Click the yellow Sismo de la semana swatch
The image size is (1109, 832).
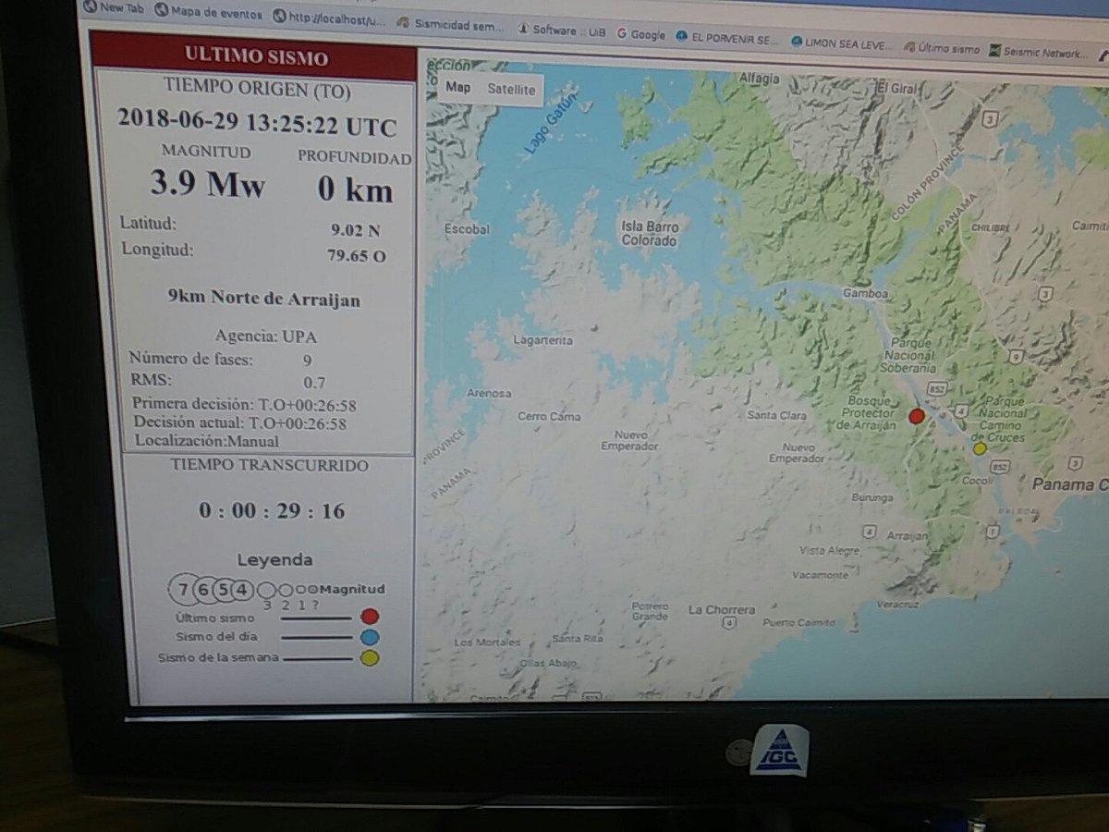click(370, 658)
